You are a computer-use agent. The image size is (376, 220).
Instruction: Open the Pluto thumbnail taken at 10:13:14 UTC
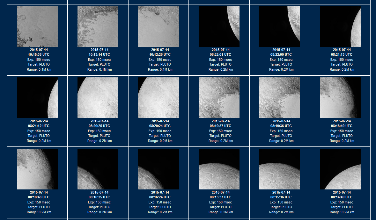[x=98, y=26]
